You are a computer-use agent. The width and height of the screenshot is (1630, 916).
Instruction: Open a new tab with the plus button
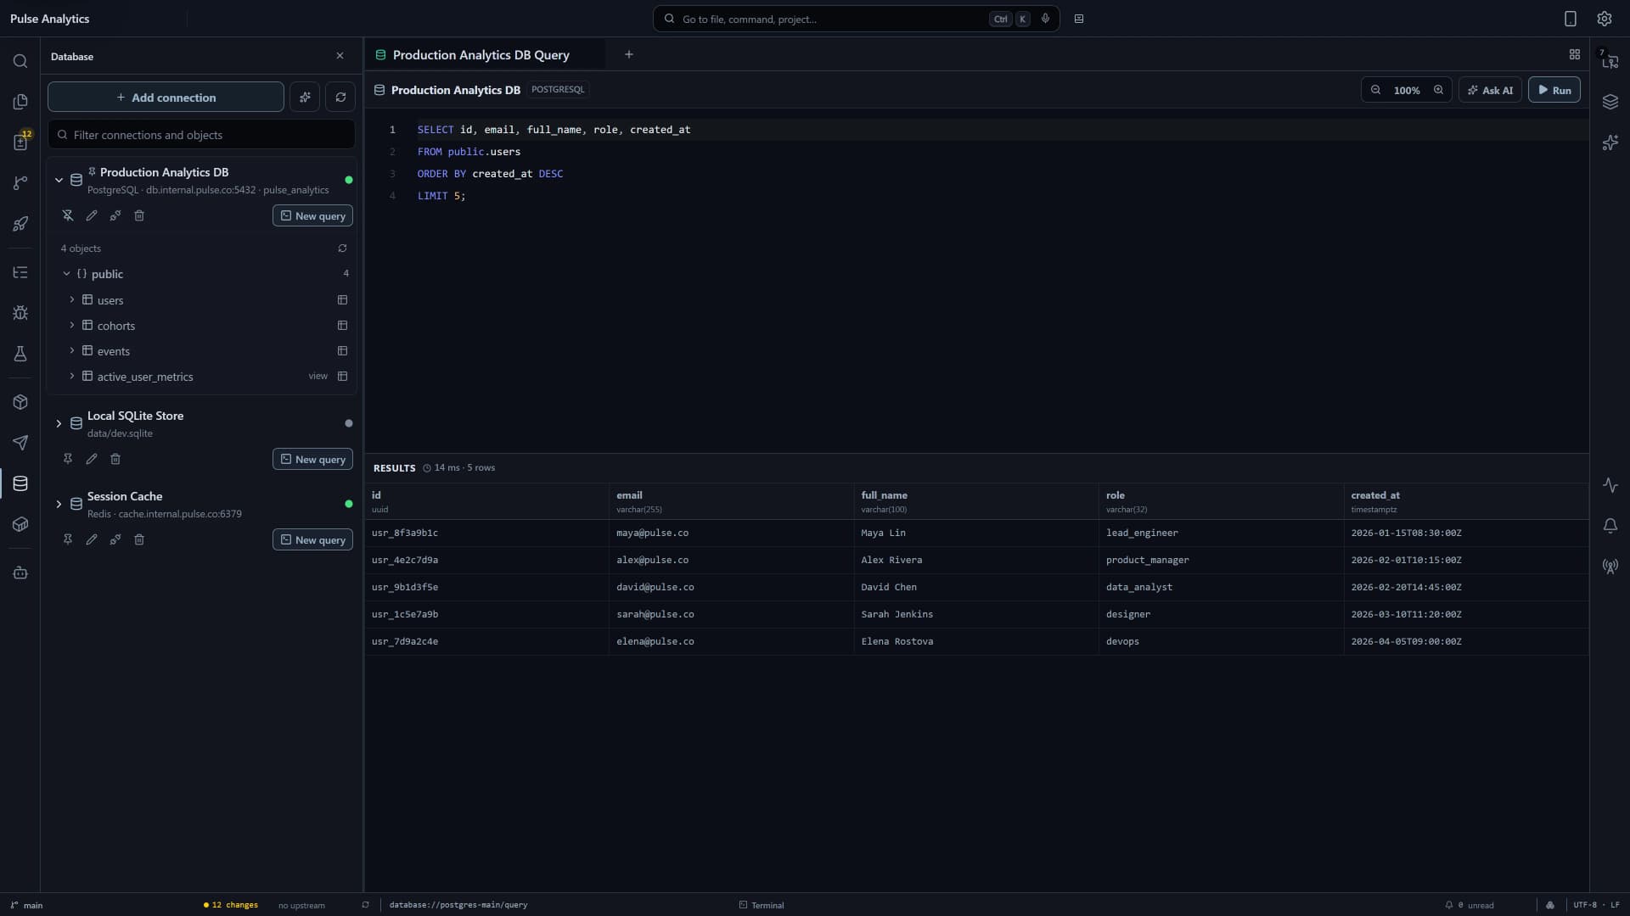pyautogui.click(x=629, y=54)
